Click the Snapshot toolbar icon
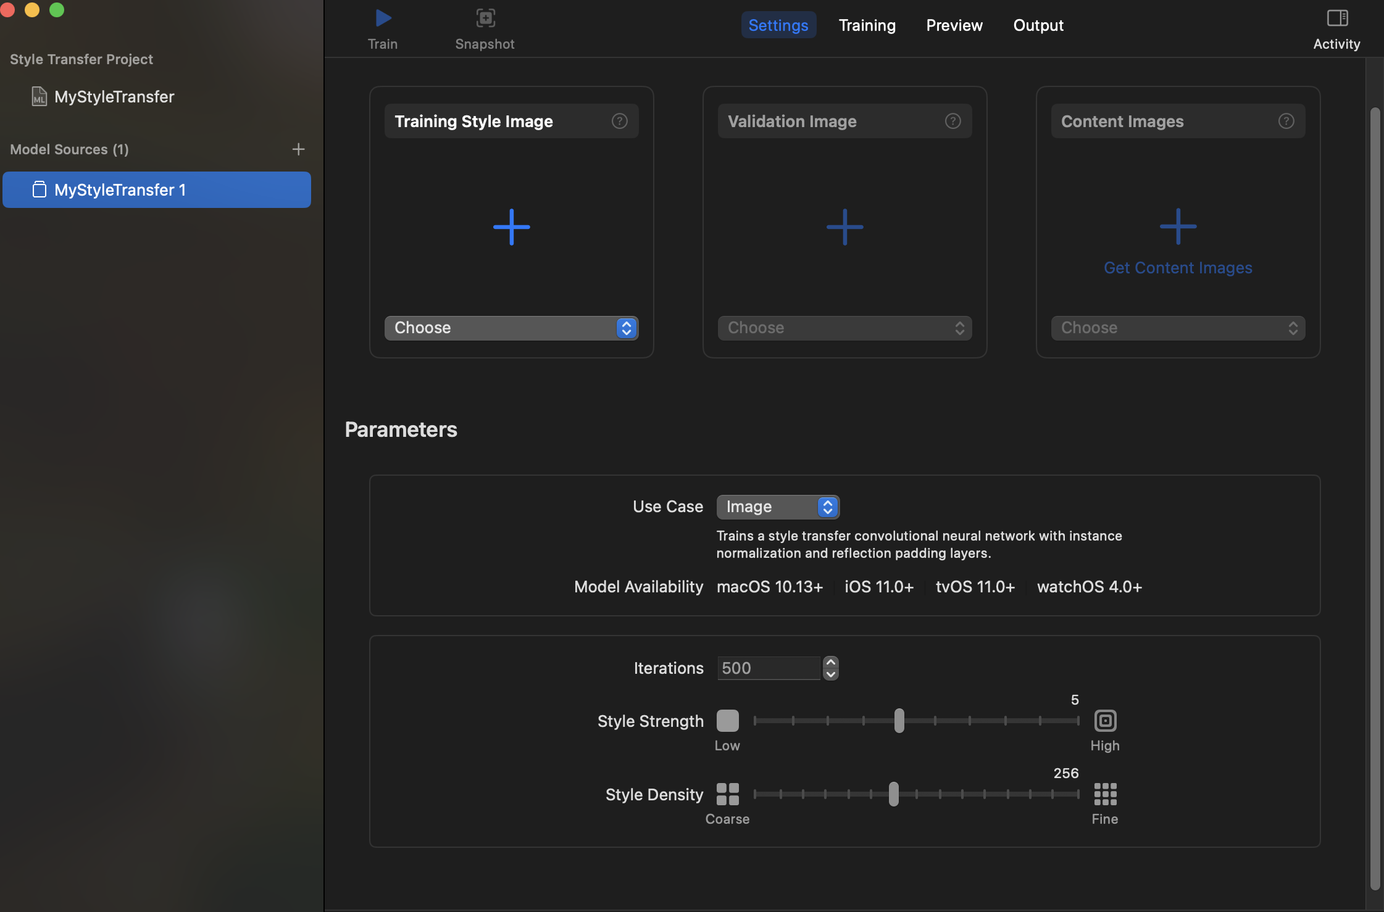This screenshot has width=1384, height=912. [x=485, y=19]
